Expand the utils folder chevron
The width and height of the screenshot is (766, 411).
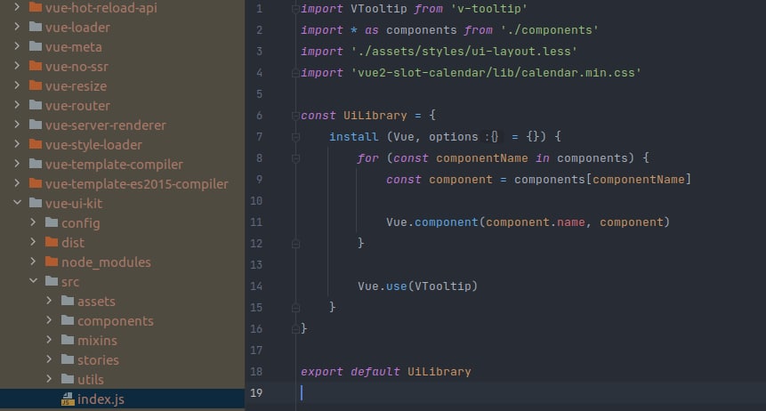(x=49, y=378)
